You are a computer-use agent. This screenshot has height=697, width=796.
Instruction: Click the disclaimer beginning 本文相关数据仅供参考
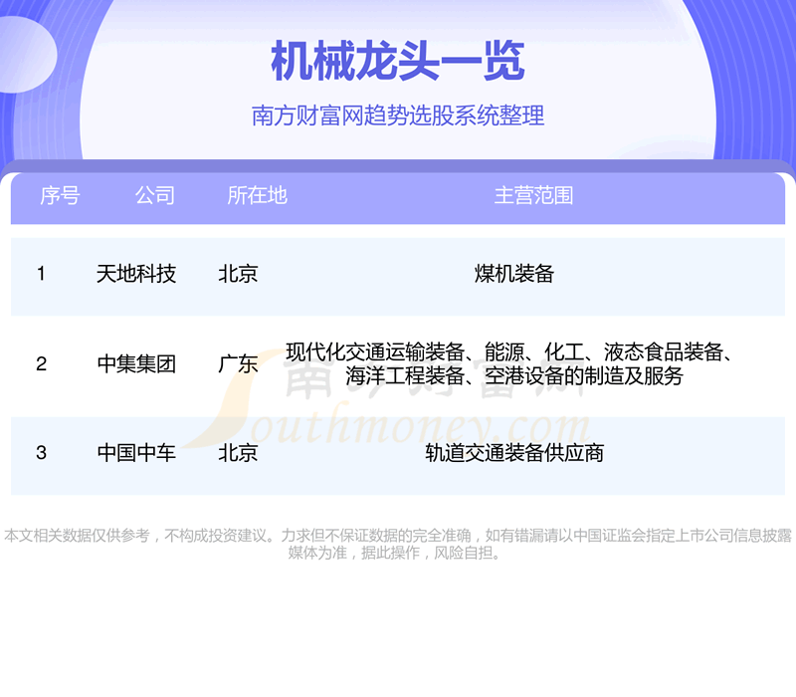point(398,543)
